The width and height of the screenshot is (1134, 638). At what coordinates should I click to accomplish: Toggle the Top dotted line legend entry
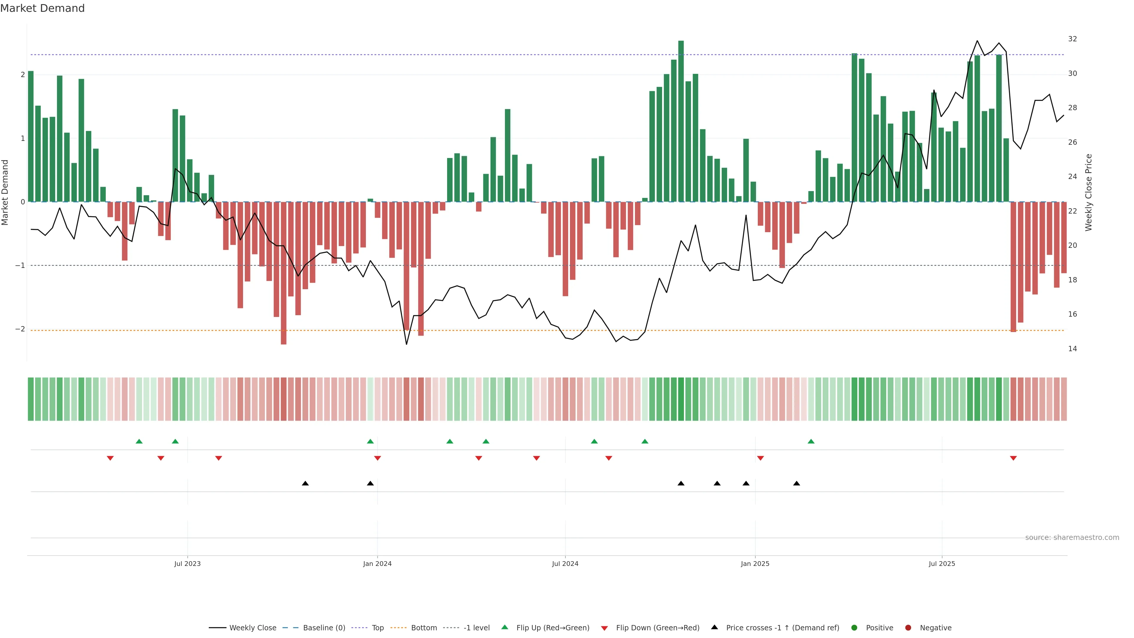pos(377,628)
